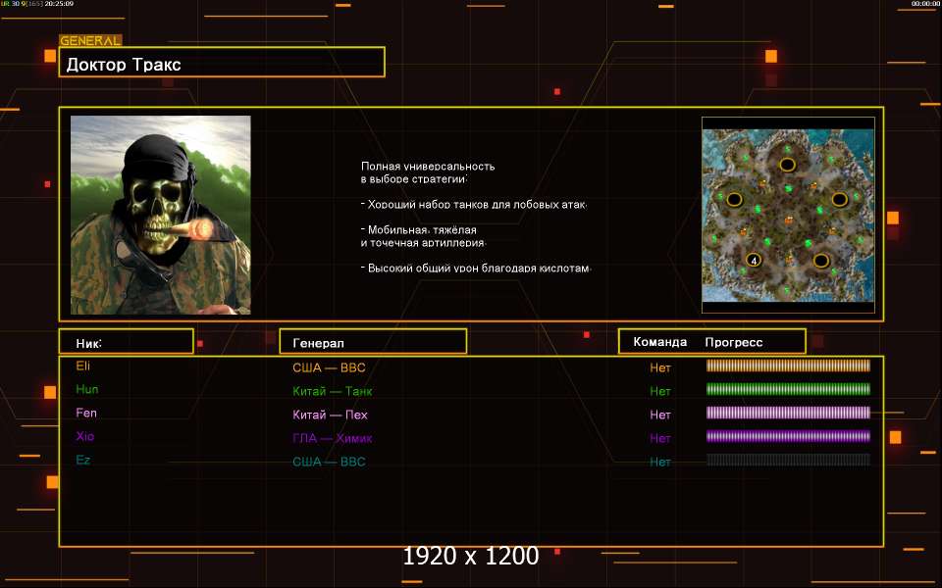Click Ez's empty dark progress bar
The width and height of the screenshot is (942, 588).
pyautogui.click(x=788, y=460)
